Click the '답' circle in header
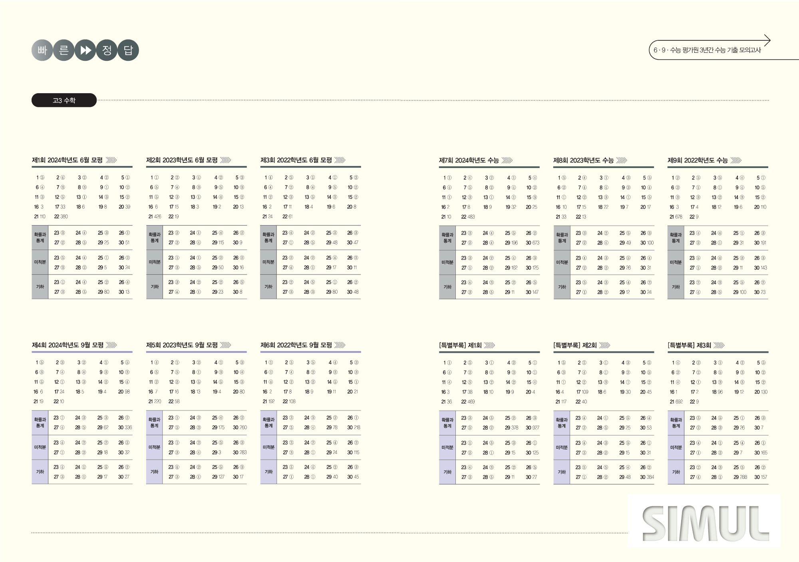Image resolution: width=799 pixels, height=562 pixels. coord(128,50)
